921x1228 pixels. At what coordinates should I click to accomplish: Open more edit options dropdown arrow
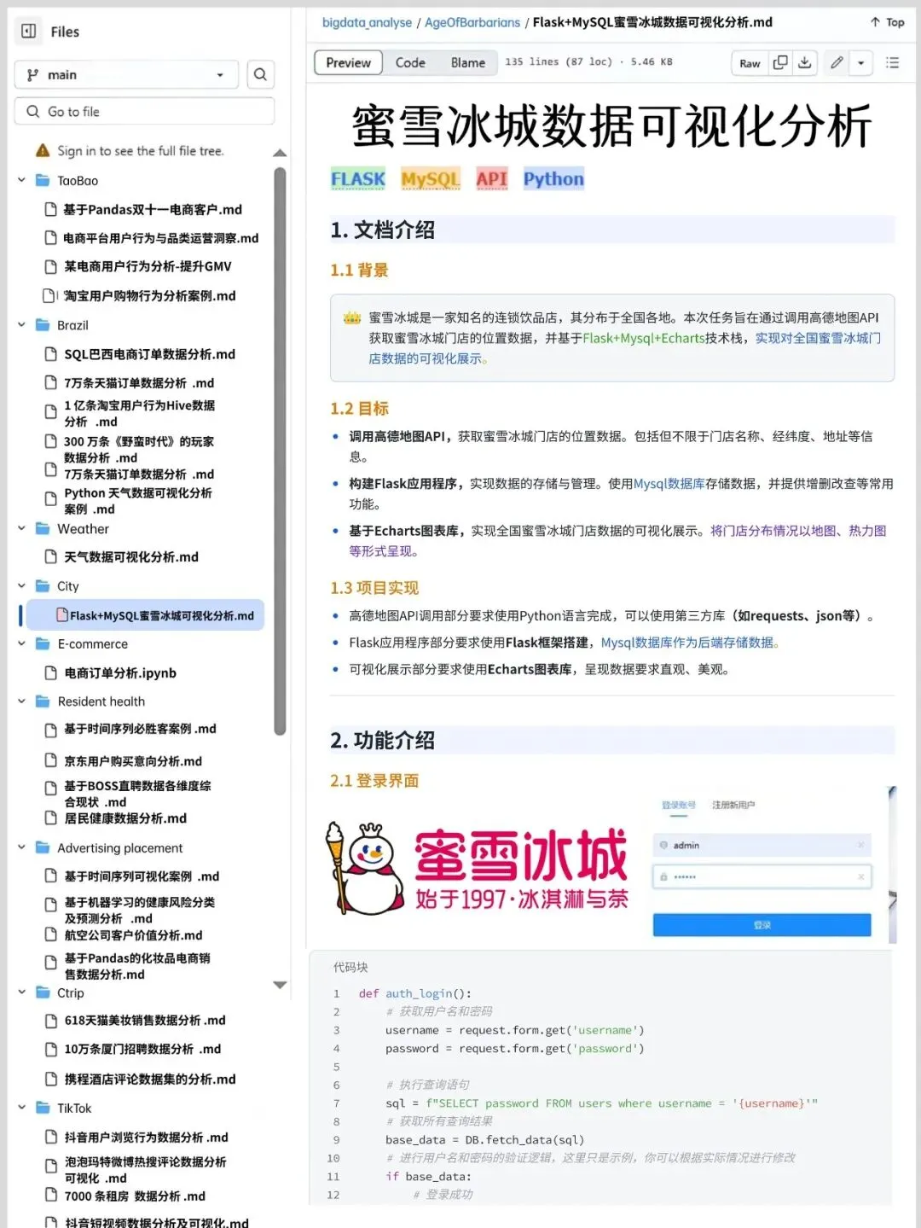[x=861, y=63]
